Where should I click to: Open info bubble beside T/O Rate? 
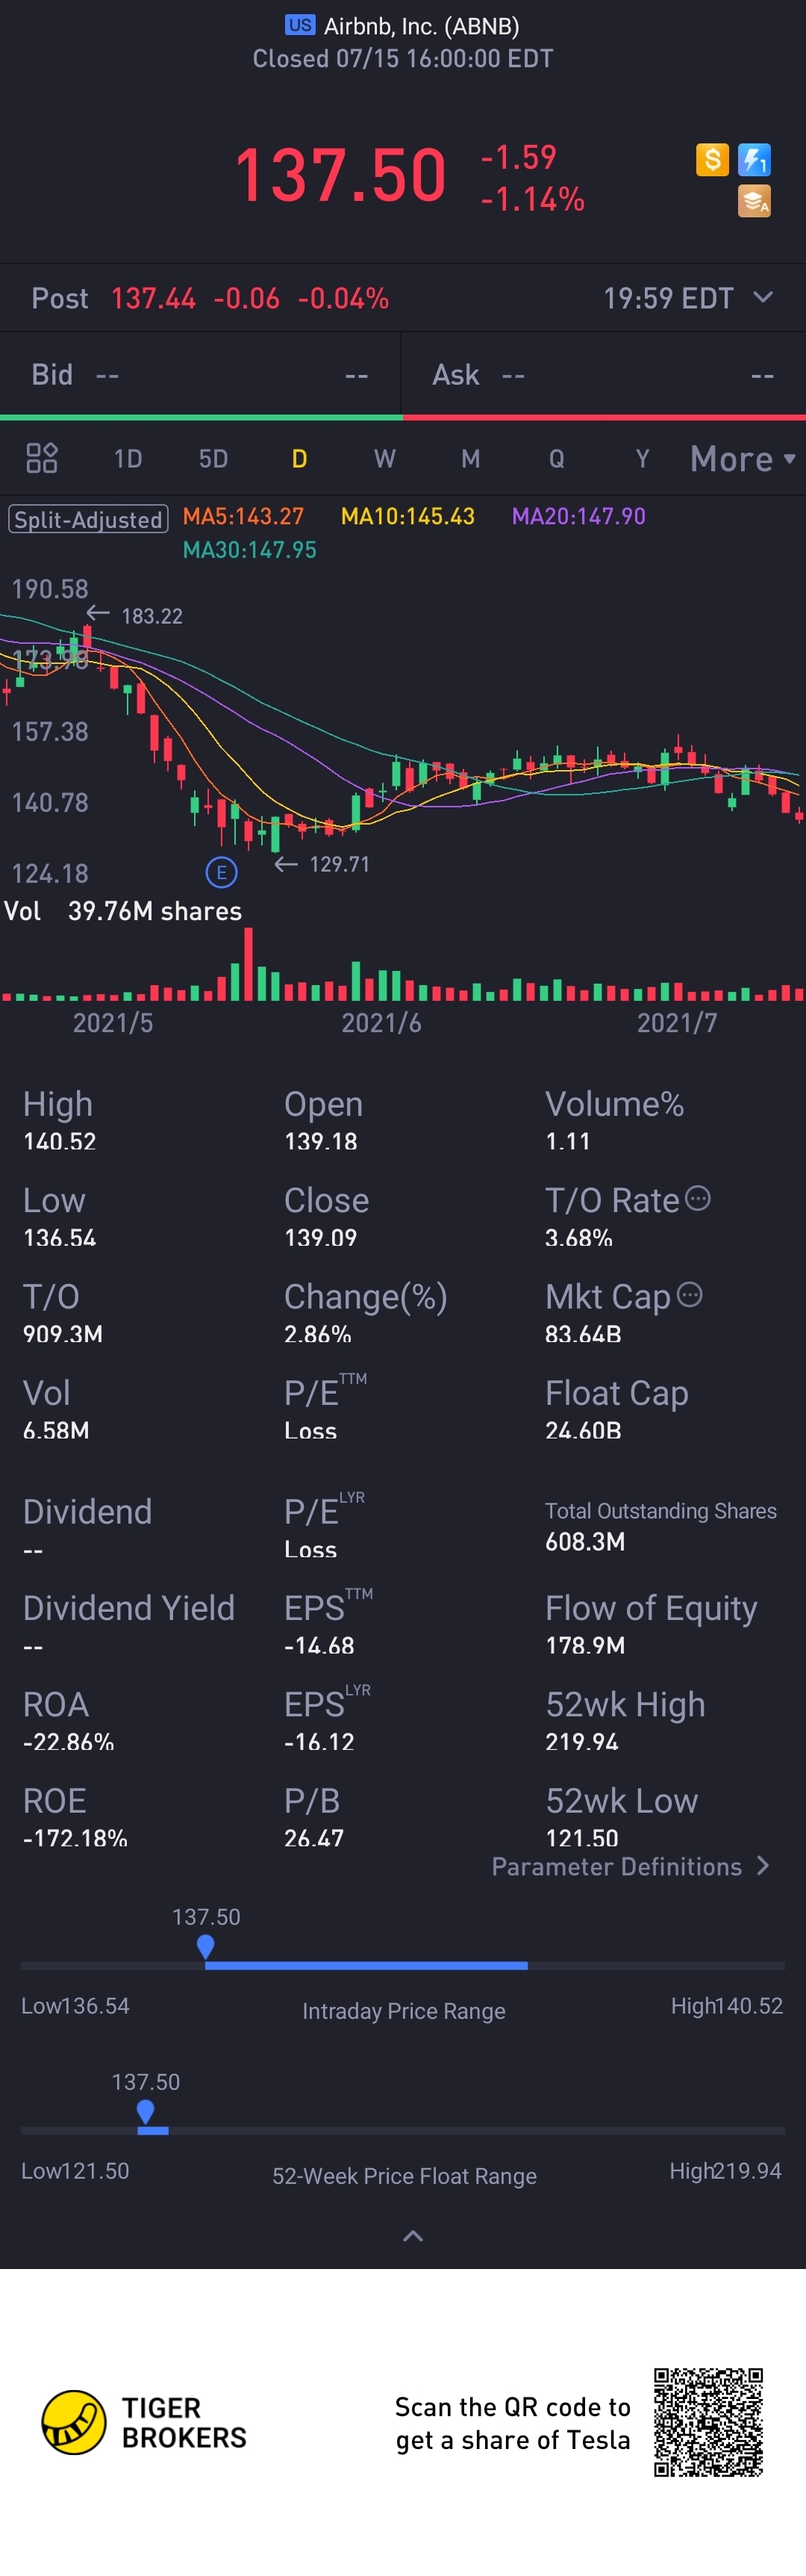pyautogui.click(x=698, y=1198)
